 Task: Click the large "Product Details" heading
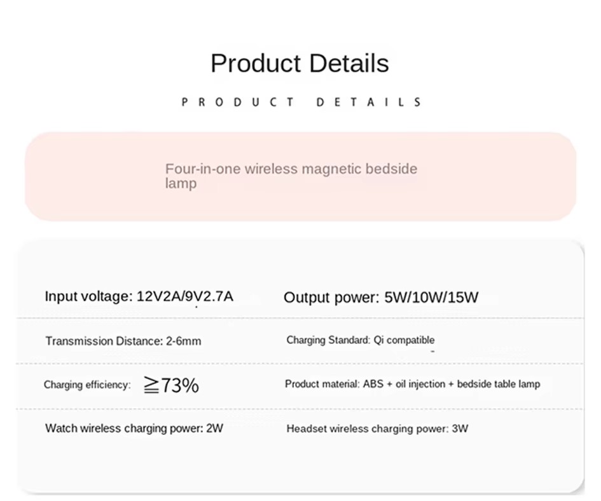pos(300,64)
